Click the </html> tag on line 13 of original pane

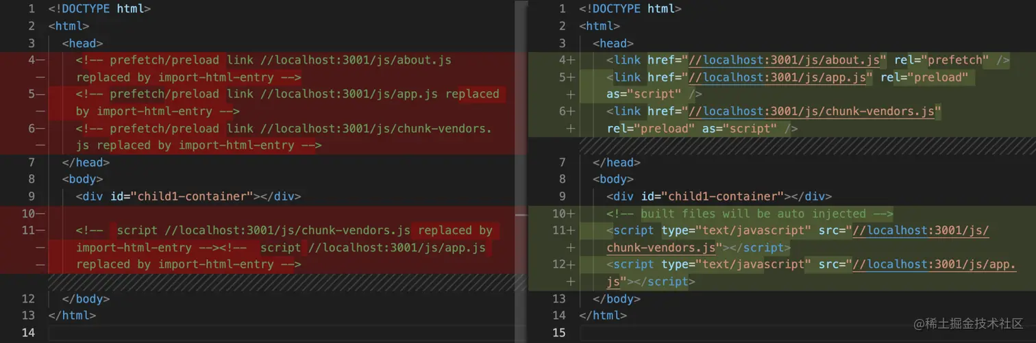point(72,316)
